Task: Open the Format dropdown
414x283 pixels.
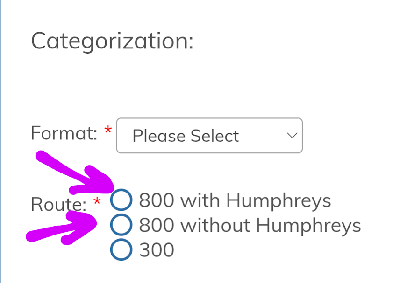Action: 209,136
